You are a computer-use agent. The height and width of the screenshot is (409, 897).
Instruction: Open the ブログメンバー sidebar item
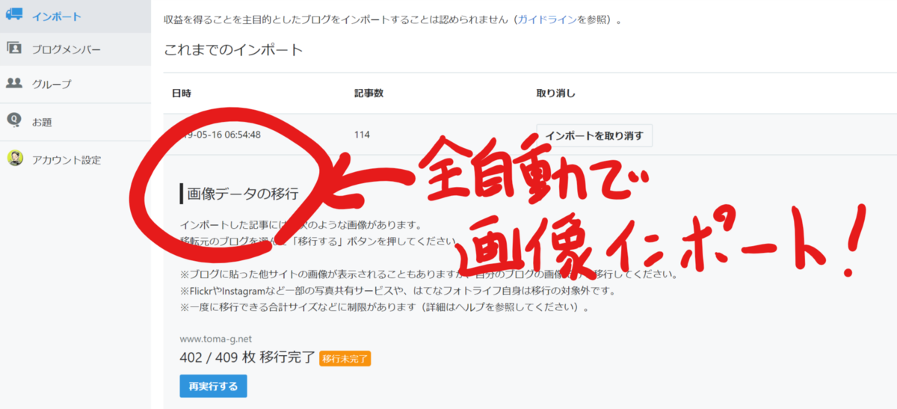[75, 50]
